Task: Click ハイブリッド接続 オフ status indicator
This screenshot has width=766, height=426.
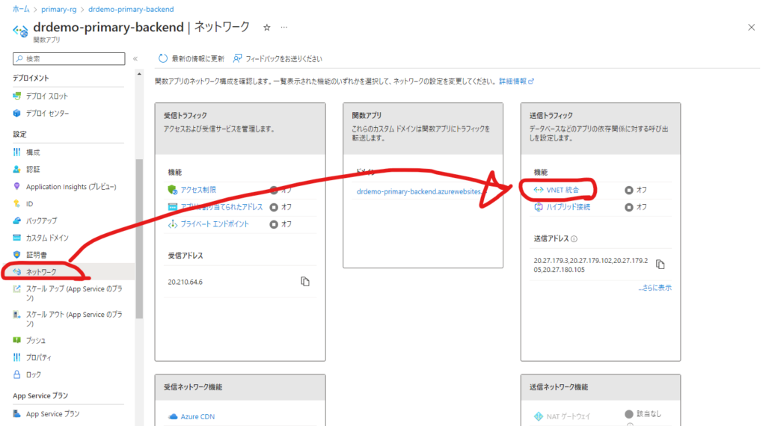Action: coord(636,207)
